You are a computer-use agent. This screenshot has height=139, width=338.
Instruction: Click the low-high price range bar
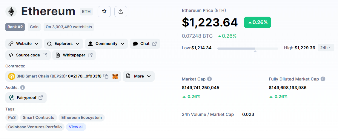tap(248, 48)
